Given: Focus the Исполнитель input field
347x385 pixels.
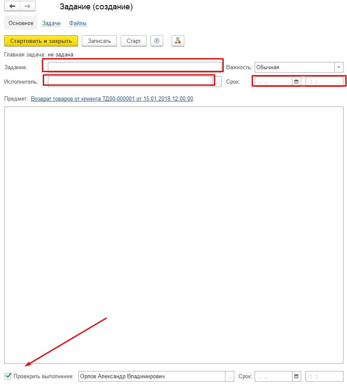Looking at the screenshot, I should [x=130, y=81].
